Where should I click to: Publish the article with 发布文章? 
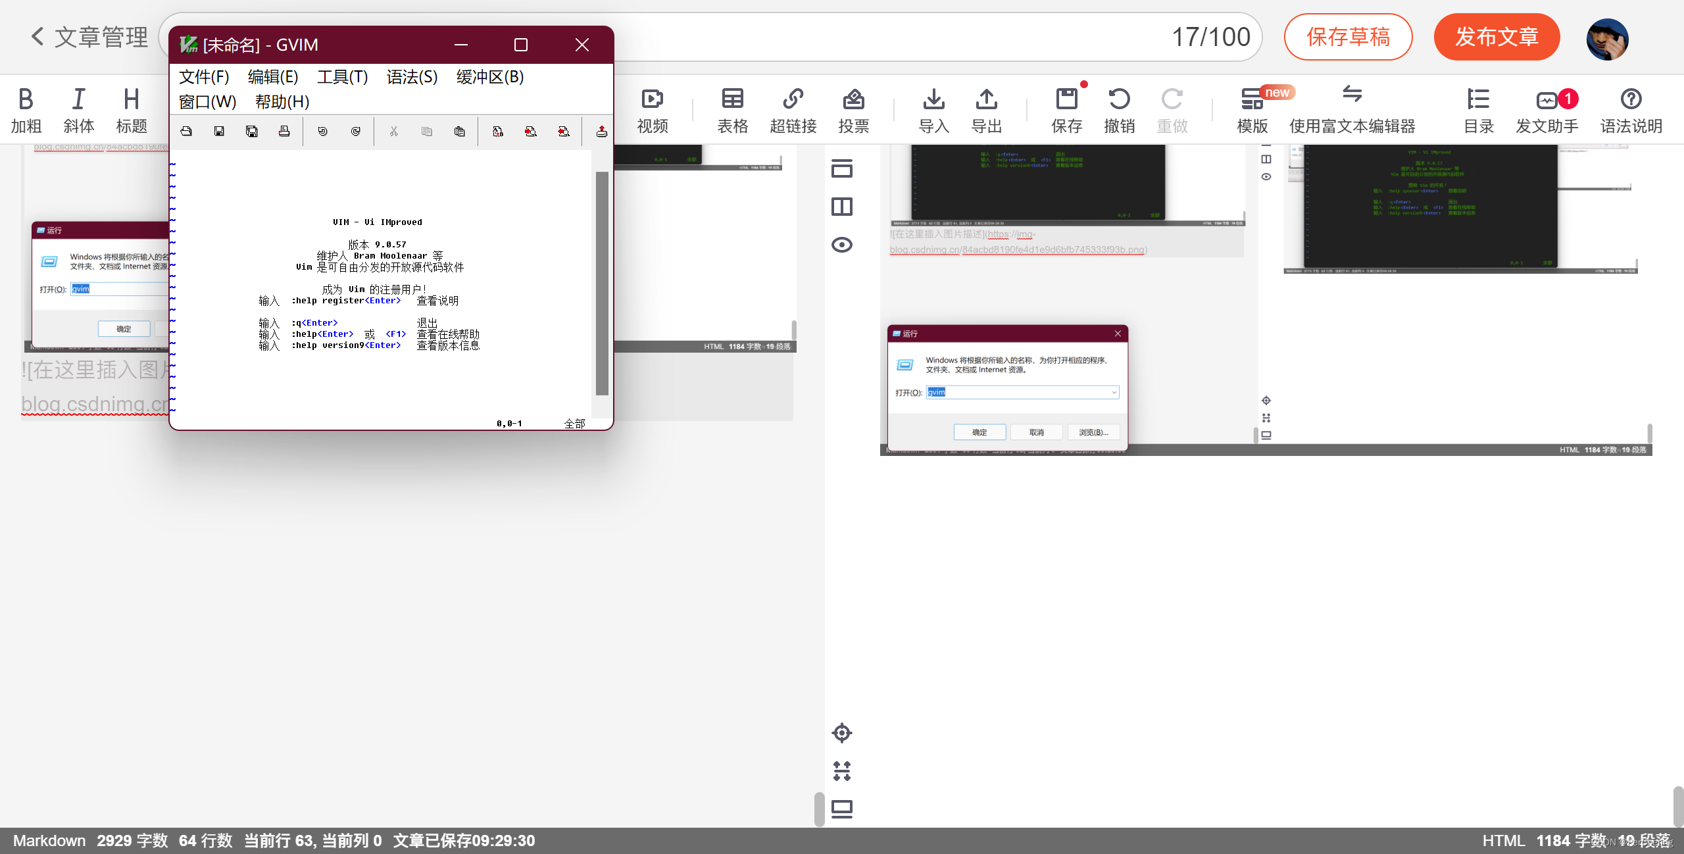1497,37
